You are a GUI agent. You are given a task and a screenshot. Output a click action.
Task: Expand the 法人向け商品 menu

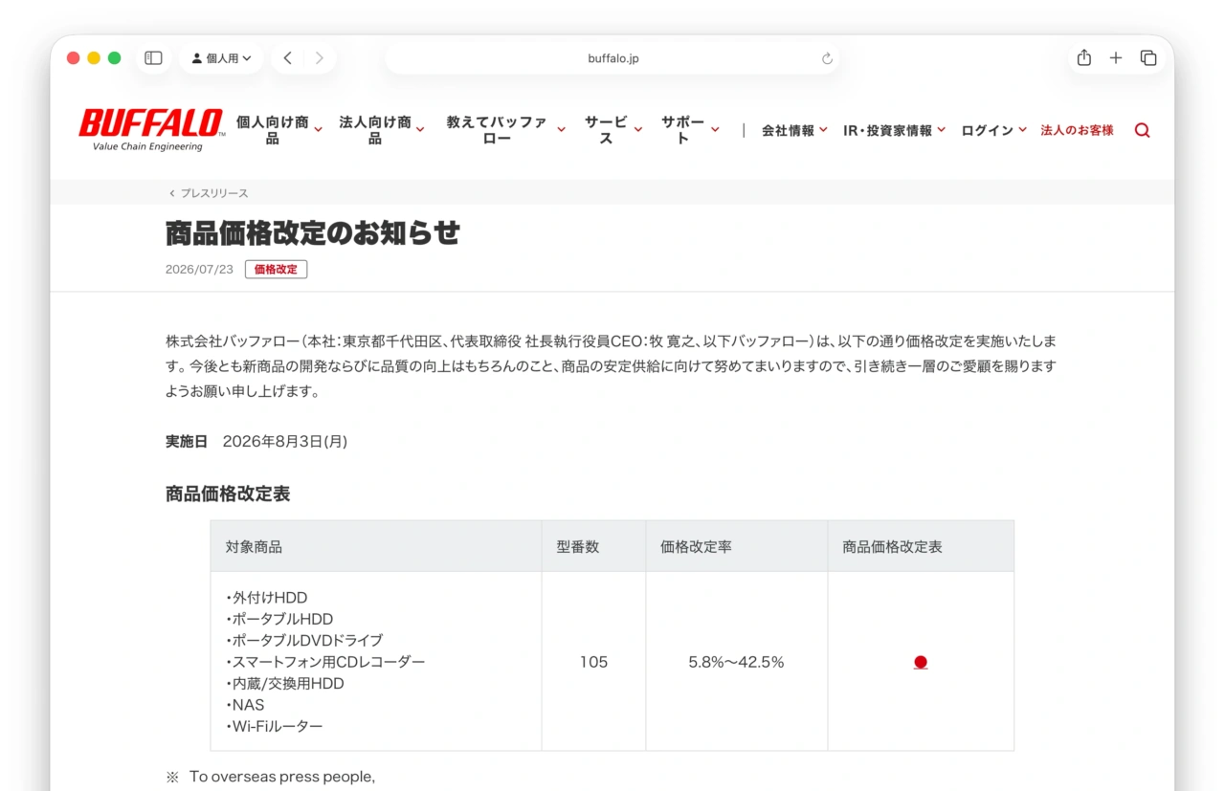(x=381, y=130)
